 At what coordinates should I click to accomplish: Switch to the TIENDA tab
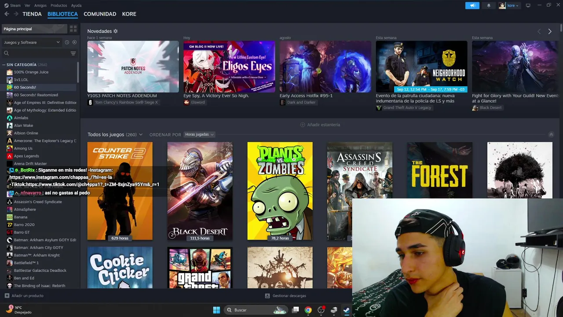click(32, 14)
